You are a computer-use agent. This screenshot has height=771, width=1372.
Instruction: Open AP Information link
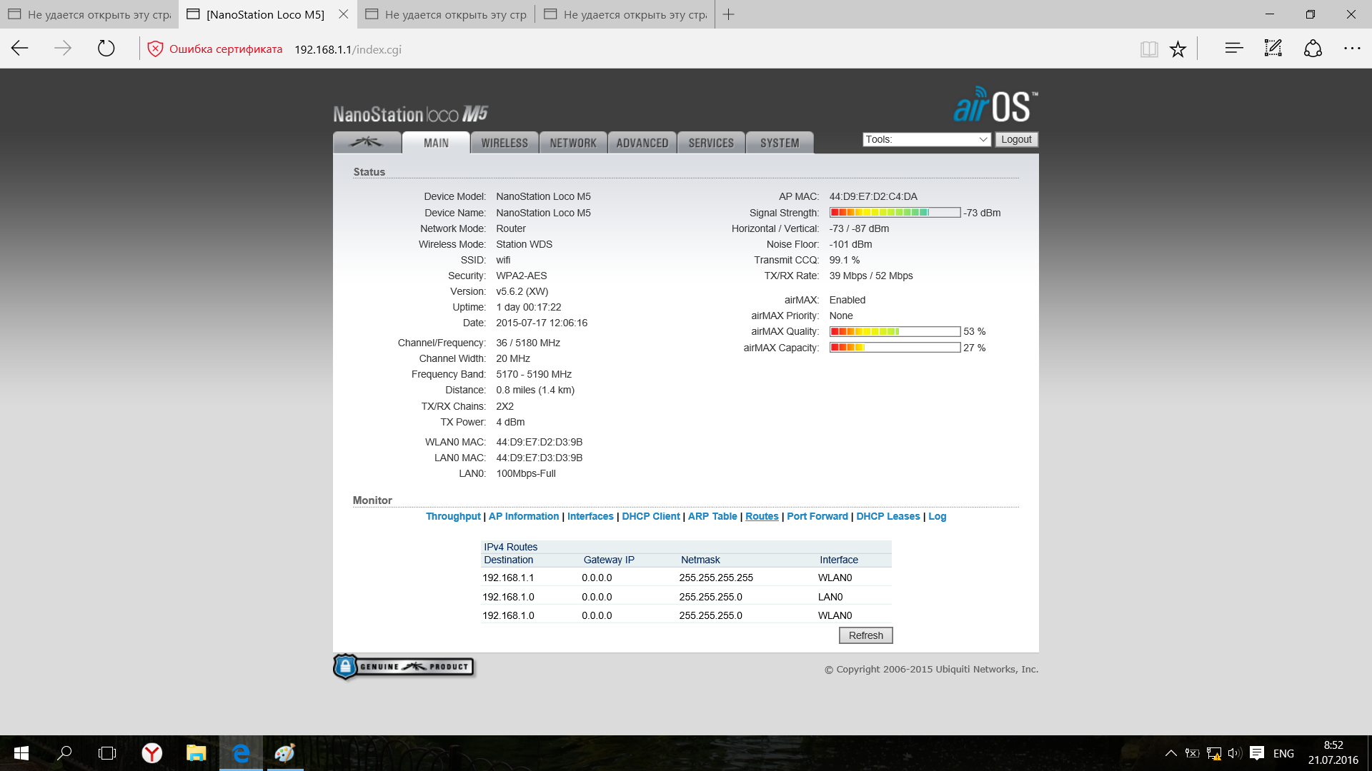[524, 516]
